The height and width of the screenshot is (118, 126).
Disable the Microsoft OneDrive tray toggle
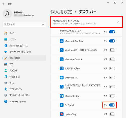112,41
